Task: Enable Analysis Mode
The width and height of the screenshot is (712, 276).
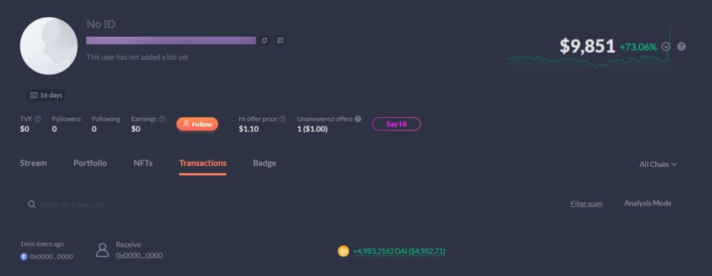Action: click(x=647, y=203)
